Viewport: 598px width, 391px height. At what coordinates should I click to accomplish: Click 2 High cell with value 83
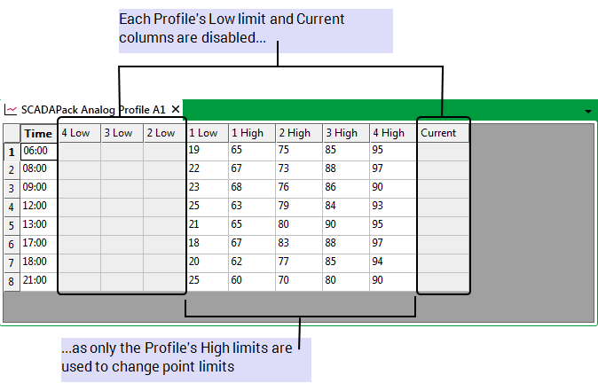298,244
